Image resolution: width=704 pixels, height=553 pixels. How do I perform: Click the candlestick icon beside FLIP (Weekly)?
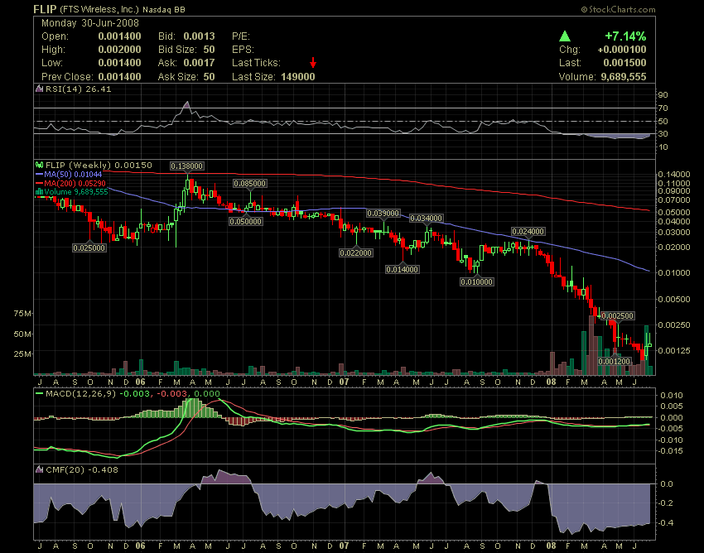(40, 166)
